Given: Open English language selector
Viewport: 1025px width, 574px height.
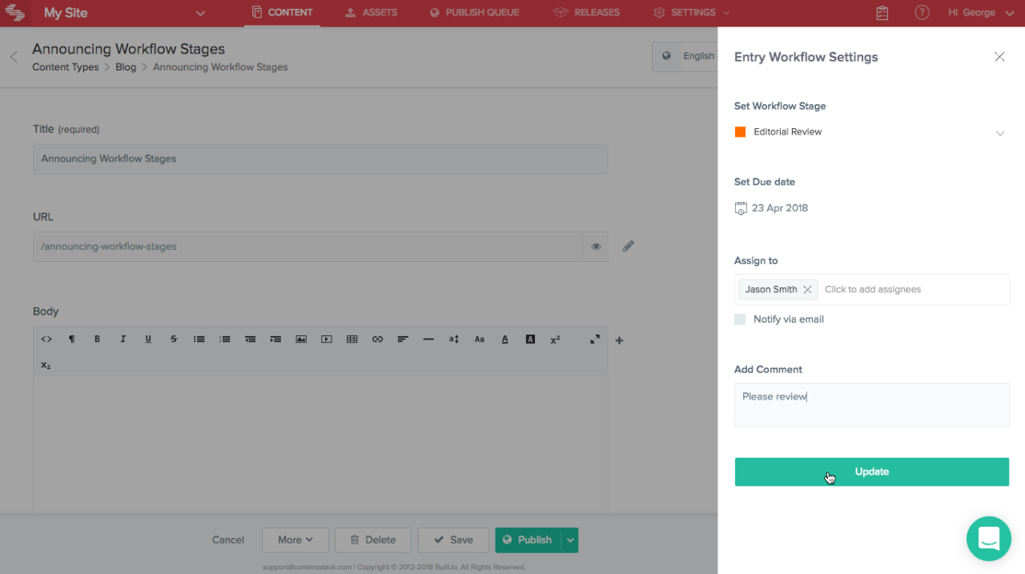Looking at the screenshot, I should pyautogui.click(x=685, y=56).
